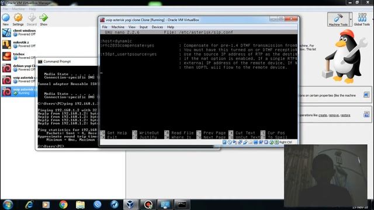Launch Google Chrome from the taskbar
Image resolution: width=374 pixels, height=210 pixels.
point(63,205)
